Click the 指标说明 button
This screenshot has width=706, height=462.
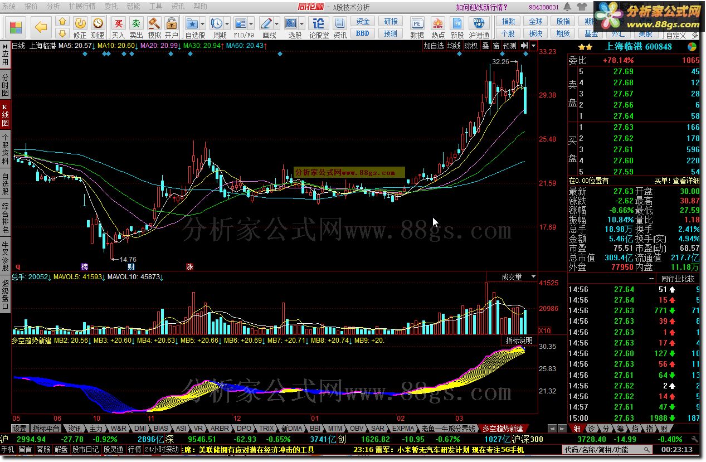(x=519, y=341)
